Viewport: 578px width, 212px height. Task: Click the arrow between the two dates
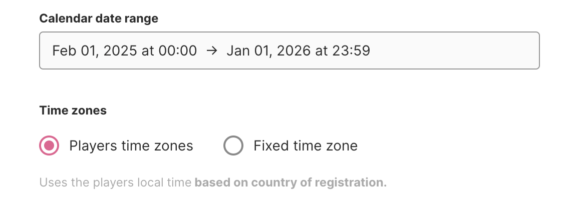tap(211, 50)
